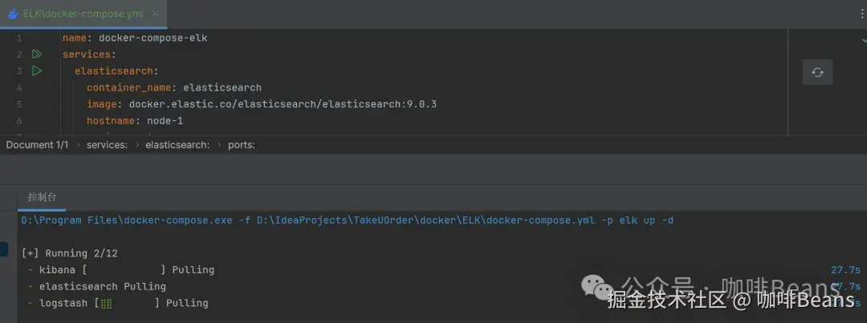Click the 'ports:' breadcrumb segment

tap(242, 145)
